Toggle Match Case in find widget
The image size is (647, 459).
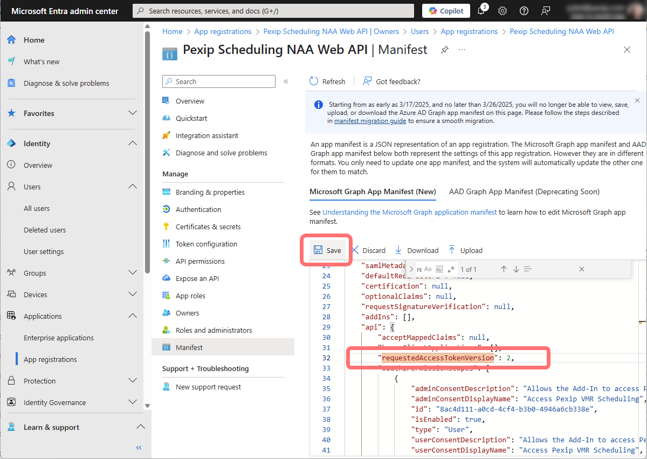coord(428,269)
